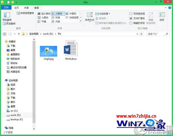The width and height of the screenshot is (173, 136).
Task: Click the file breadcrumb in address bar
Action: click(x=59, y=34)
